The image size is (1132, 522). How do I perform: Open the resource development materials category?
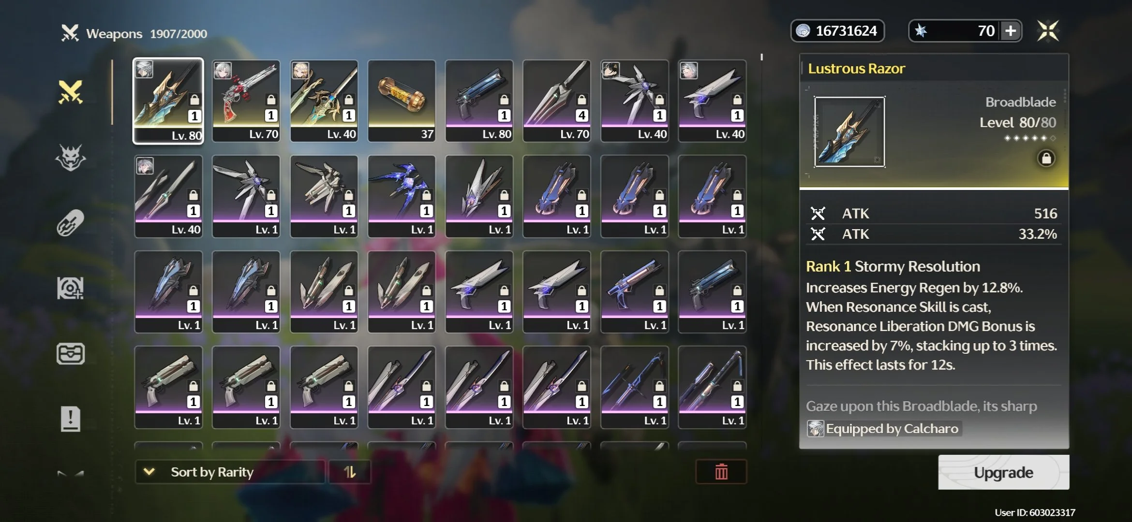tap(71, 289)
